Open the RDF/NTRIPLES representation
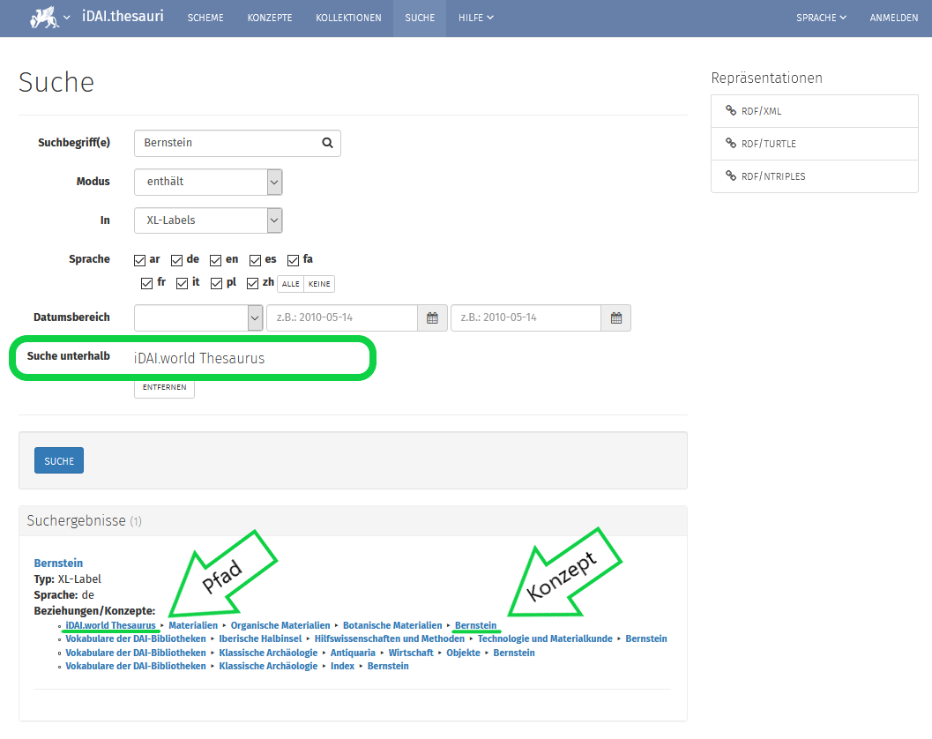The height and width of the screenshot is (739, 932). (x=815, y=176)
